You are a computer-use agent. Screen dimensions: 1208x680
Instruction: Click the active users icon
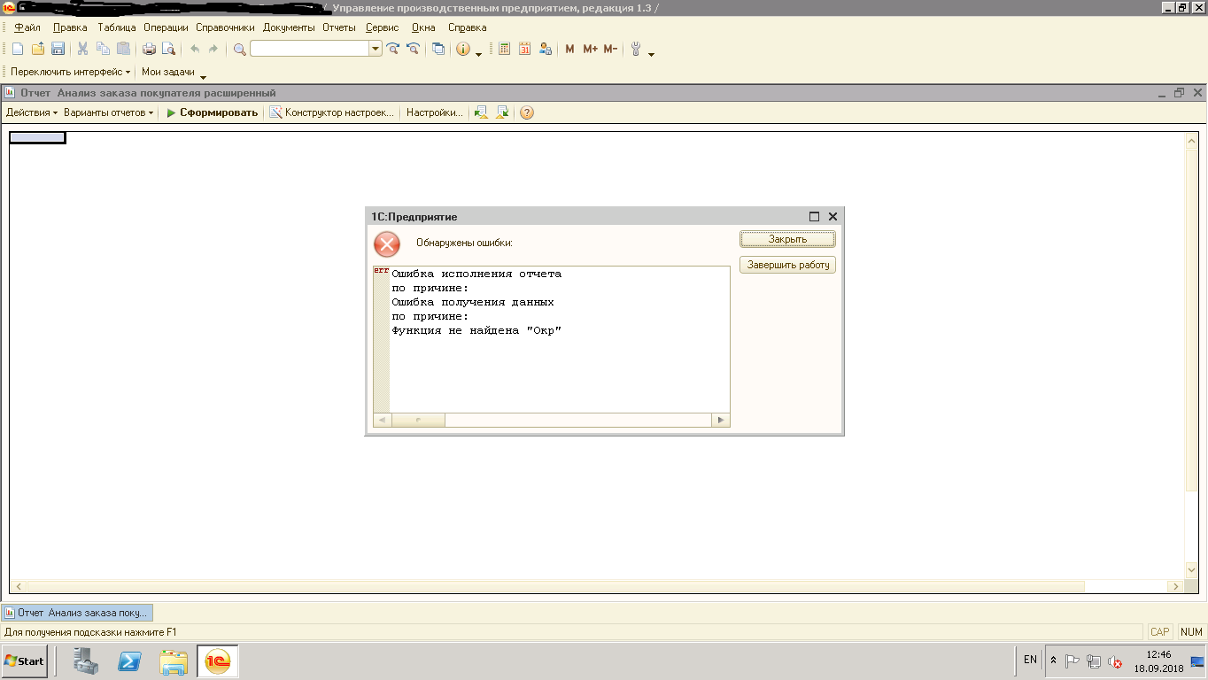click(x=545, y=50)
